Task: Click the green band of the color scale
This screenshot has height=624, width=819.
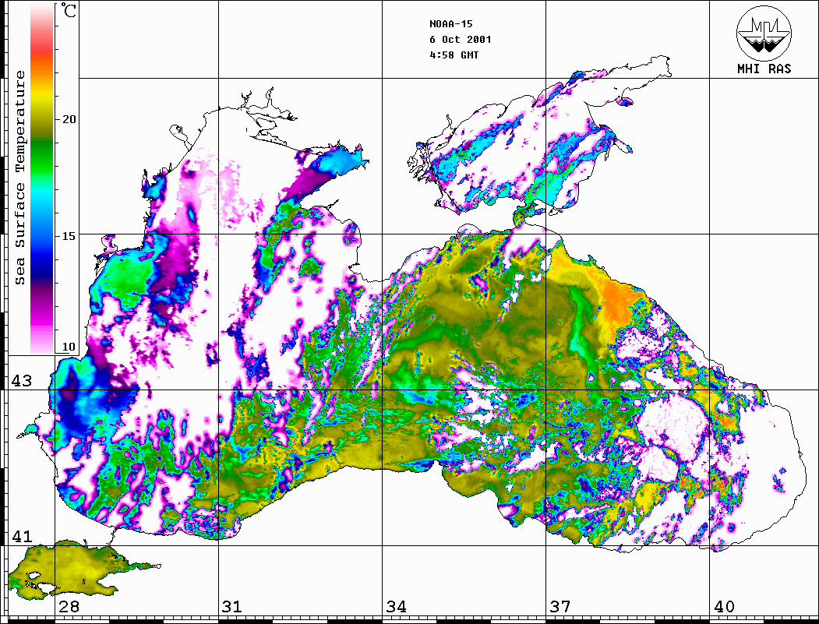Action: coord(42,159)
